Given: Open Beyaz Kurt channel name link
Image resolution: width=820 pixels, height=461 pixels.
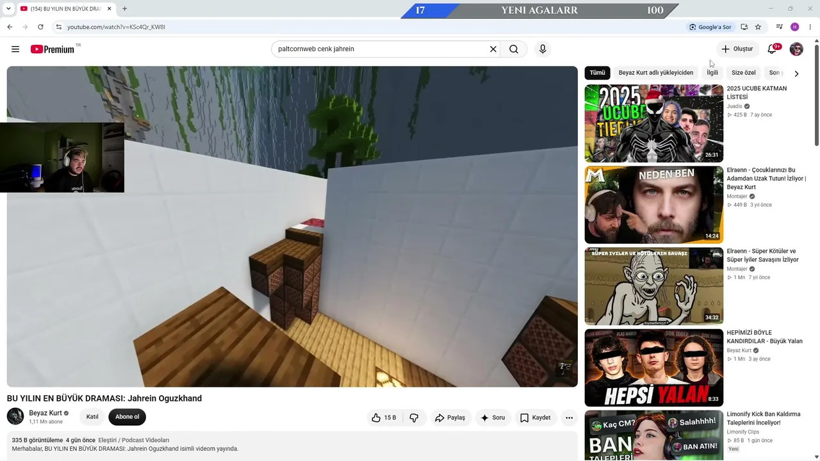Looking at the screenshot, I should tap(45, 413).
